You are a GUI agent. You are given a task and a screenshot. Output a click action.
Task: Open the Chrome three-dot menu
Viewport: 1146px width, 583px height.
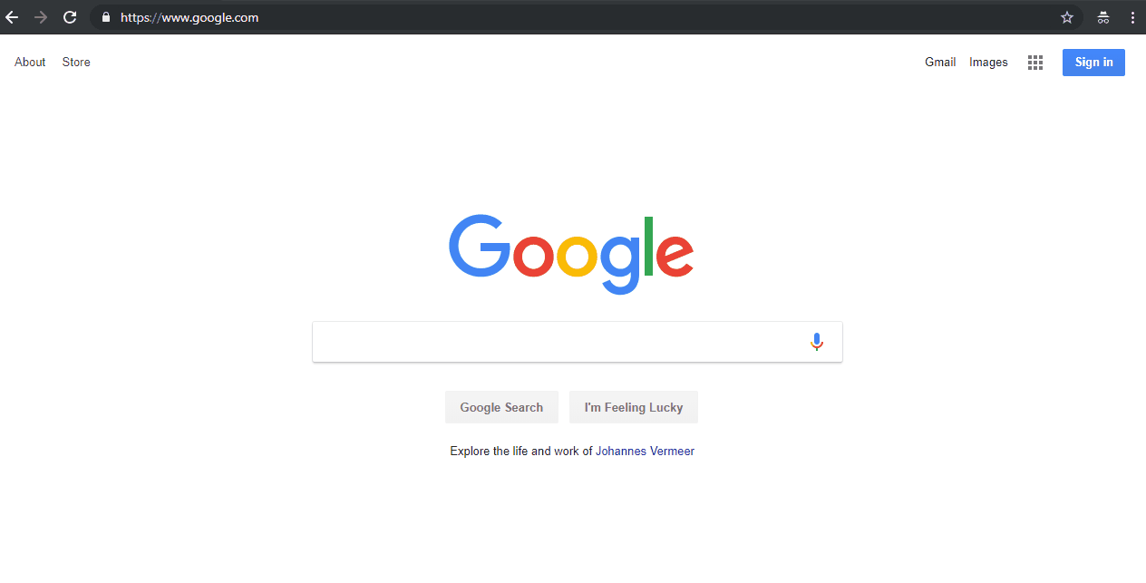1132,17
